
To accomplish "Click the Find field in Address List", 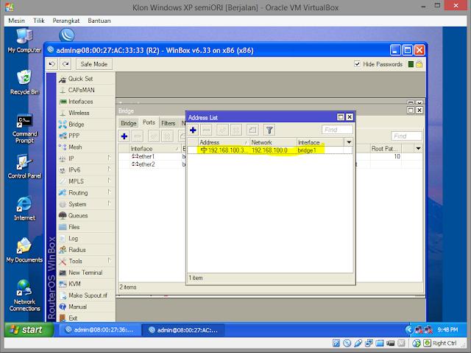I will point(337,130).
